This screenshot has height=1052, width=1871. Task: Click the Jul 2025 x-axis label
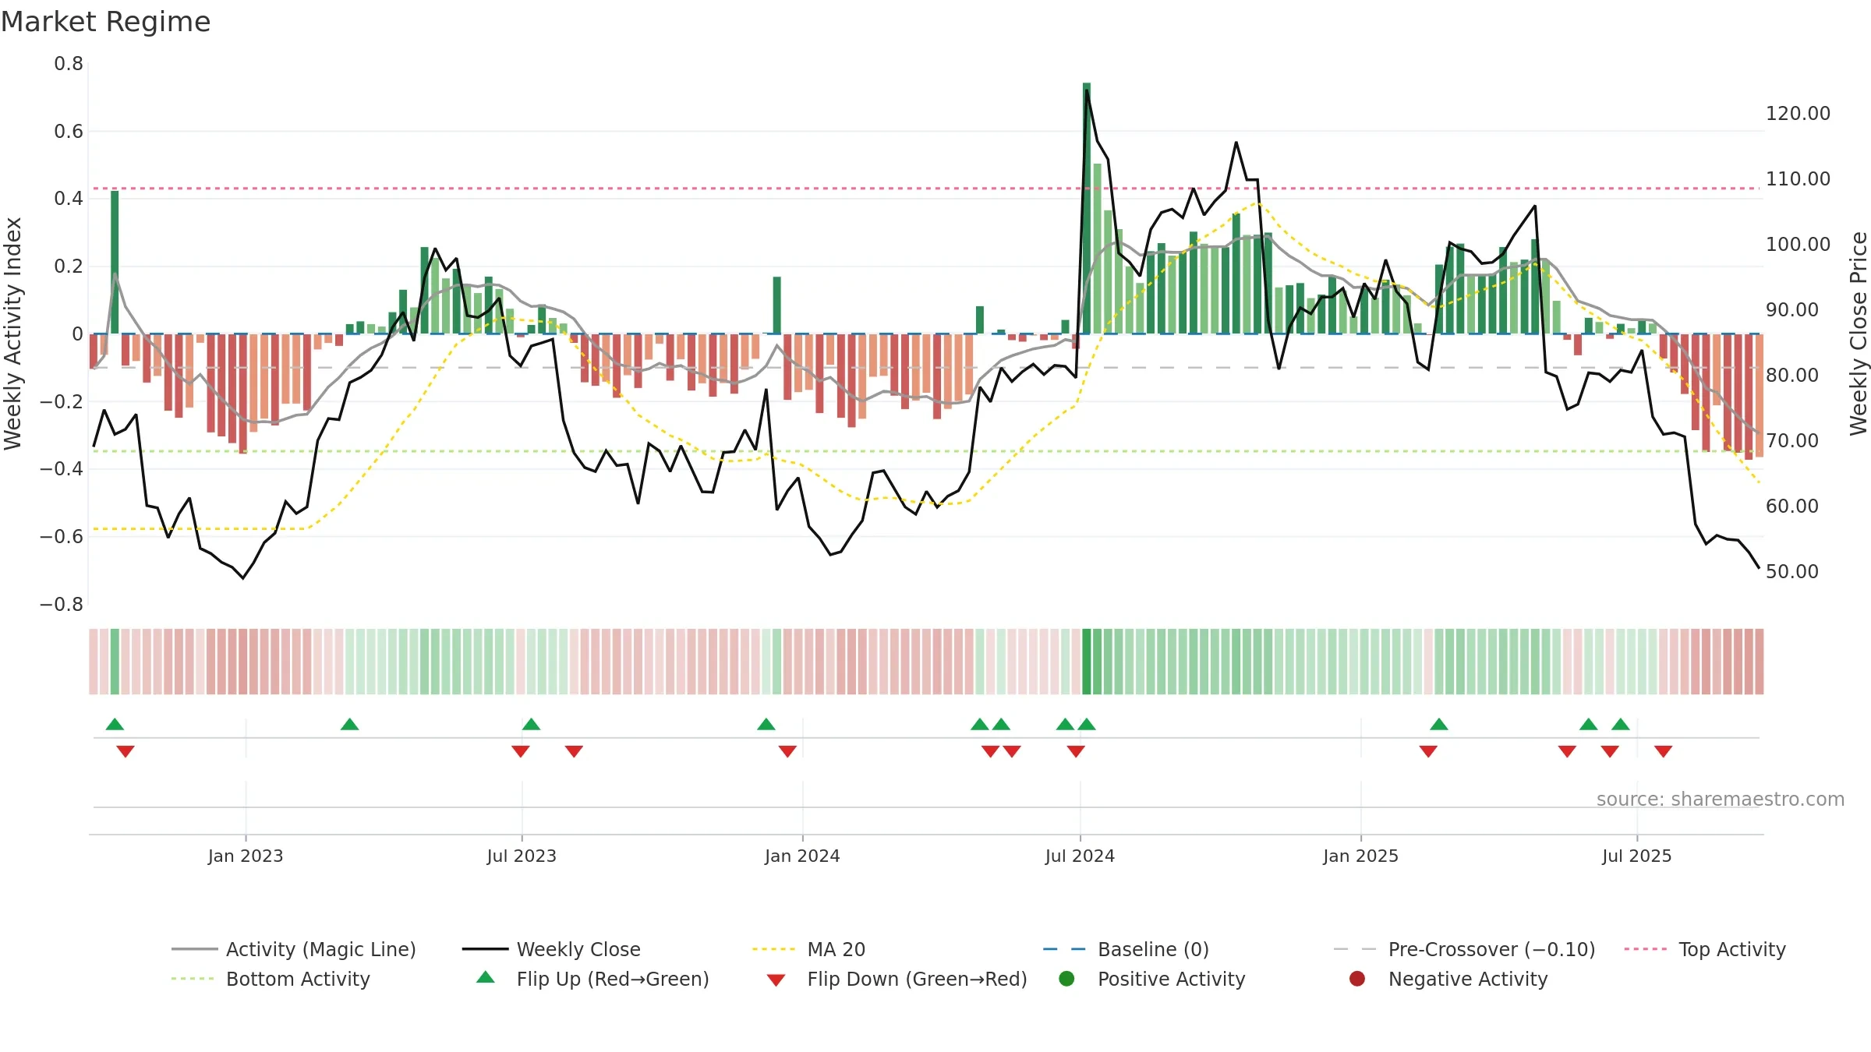(x=1637, y=856)
